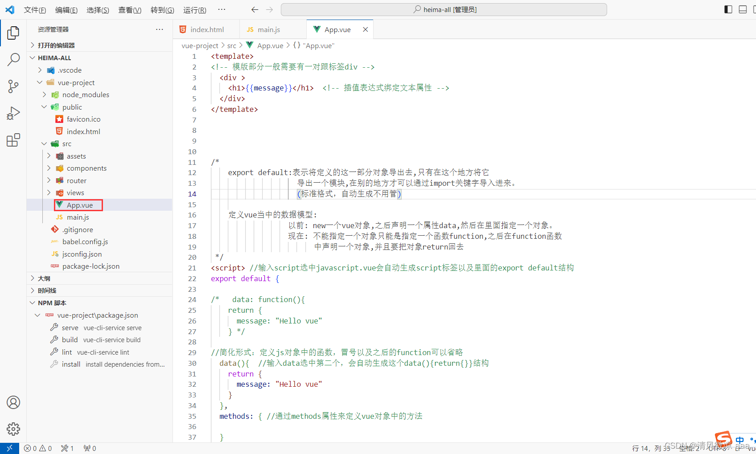
Task: Open the 编辑(E) menu
Action: [66, 10]
